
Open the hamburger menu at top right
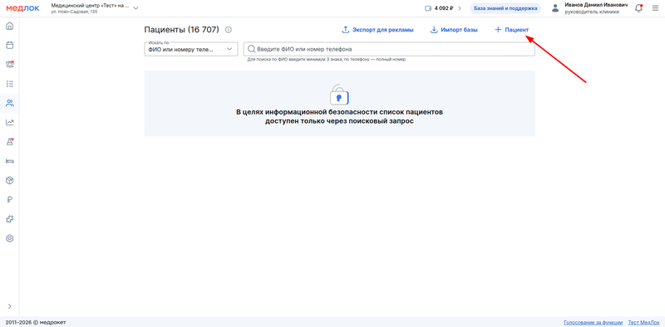[x=655, y=8]
